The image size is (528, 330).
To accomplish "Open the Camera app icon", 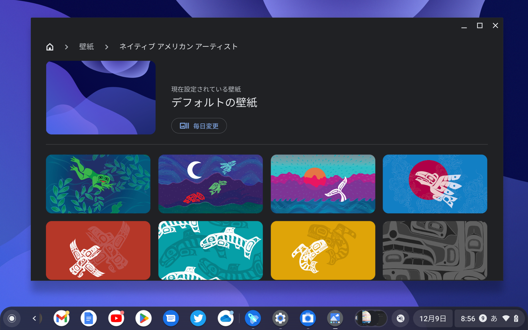I will [x=308, y=318].
